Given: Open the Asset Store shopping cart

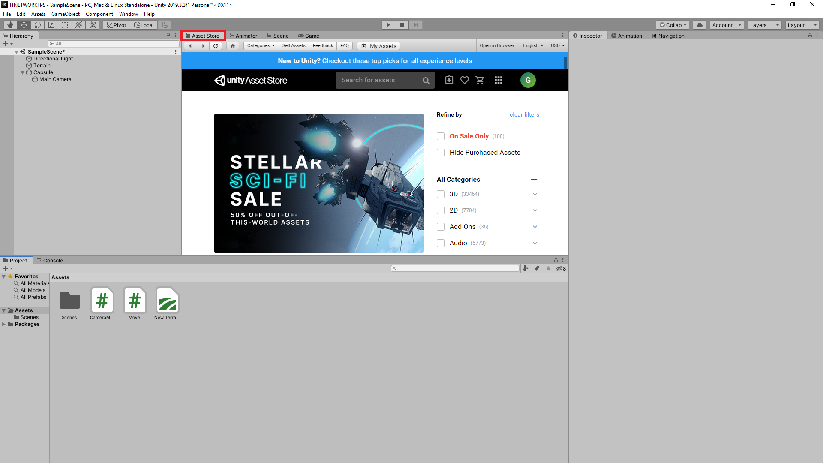Looking at the screenshot, I should click(x=480, y=80).
